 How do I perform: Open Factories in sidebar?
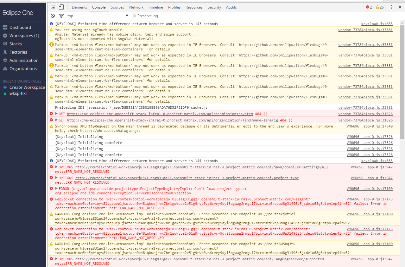click(18, 52)
